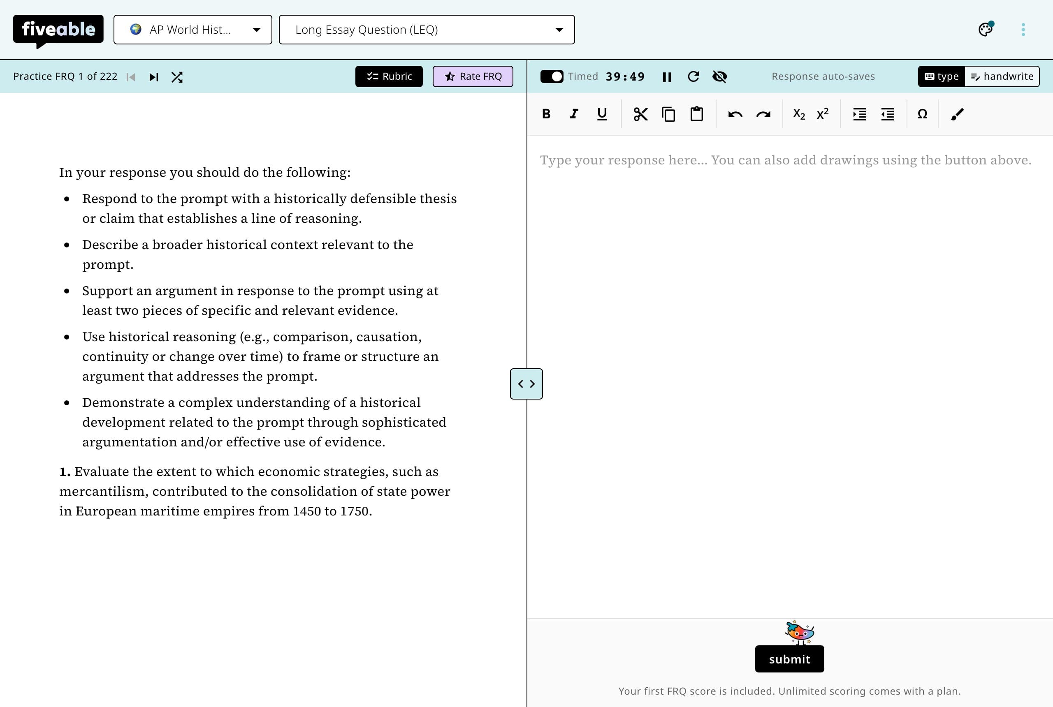
Task: Go to previous practice FRQ
Action: click(x=131, y=77)
